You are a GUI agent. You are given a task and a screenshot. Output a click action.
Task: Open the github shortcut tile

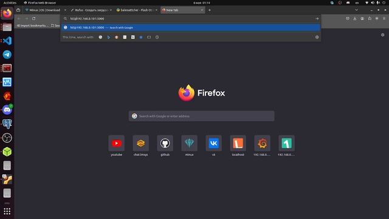click(165, 146)
